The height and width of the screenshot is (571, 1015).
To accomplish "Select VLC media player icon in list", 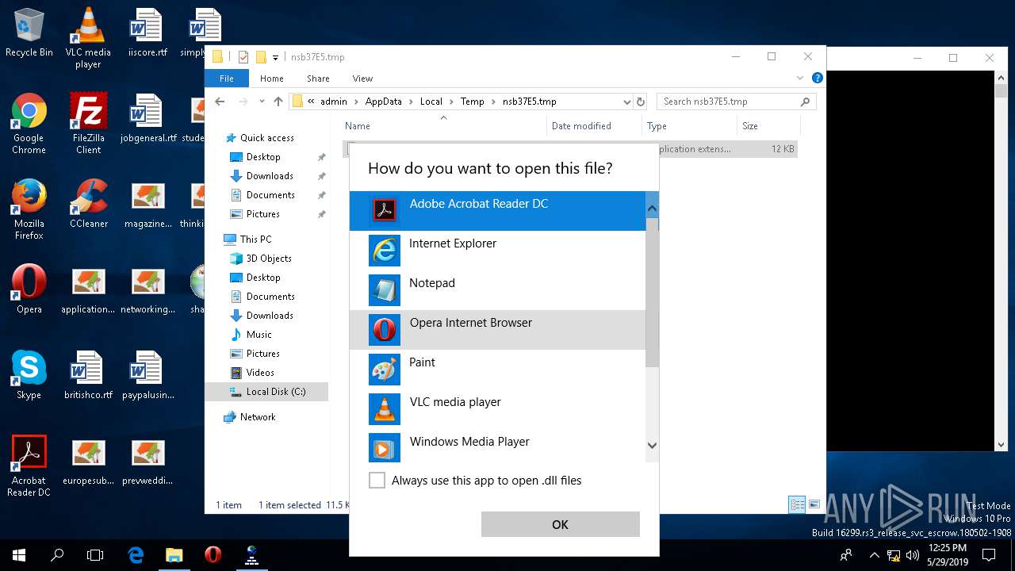I will pos(385,408).
